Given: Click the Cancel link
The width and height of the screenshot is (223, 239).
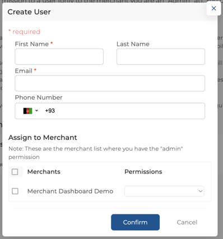Looking at the screenshot, I should tap(187, 222).
